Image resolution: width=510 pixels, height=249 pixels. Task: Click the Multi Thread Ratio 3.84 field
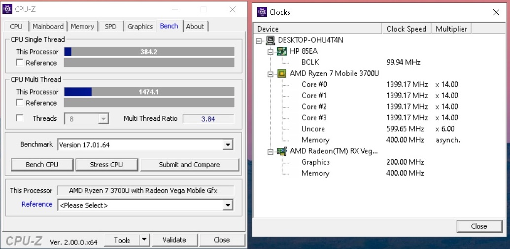(208, 119)
